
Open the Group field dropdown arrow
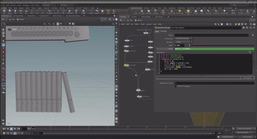pyautogui.click(x=250, y=35)
